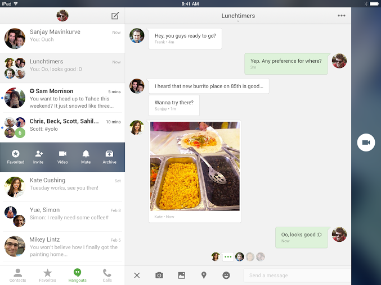Tap Invite to add people

pos(38,157)
